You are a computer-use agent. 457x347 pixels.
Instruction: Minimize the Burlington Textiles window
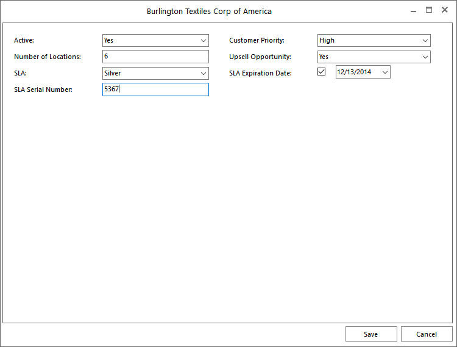pyautogui.click(x=413, y=10)
